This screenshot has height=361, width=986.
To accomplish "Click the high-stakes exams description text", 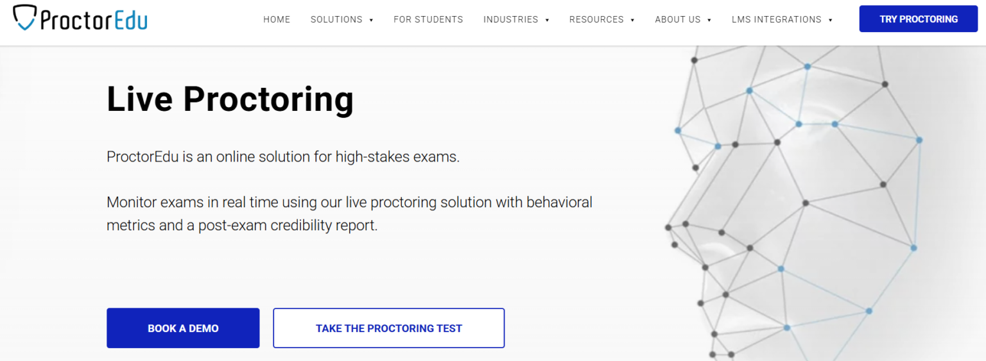I will [x=283, y=157].
